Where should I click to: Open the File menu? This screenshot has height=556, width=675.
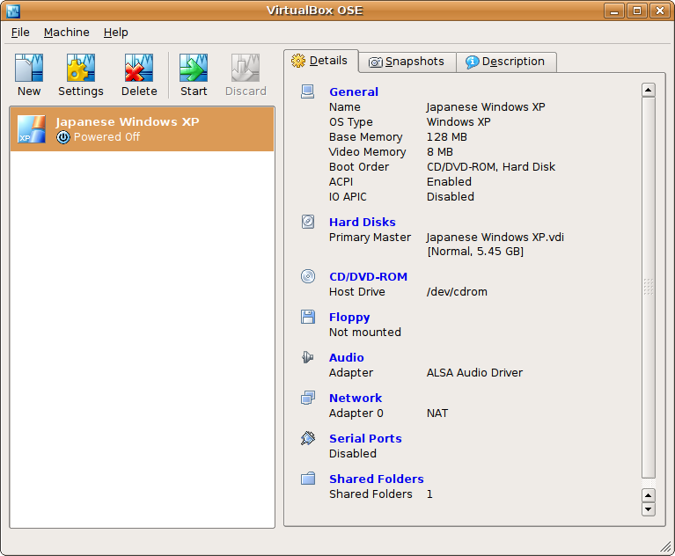point(20,33)
